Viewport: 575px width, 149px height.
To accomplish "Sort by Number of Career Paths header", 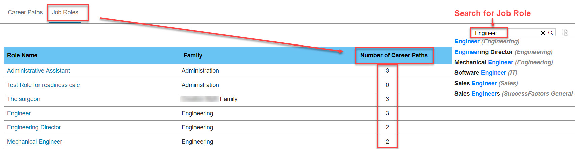I will point(394,55).
